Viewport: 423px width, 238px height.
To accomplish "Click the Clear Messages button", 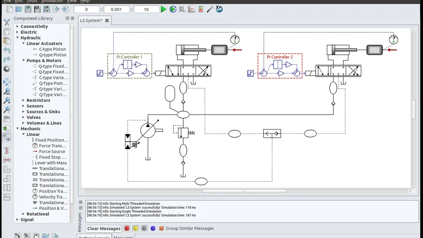I will (x=104, y=228).
